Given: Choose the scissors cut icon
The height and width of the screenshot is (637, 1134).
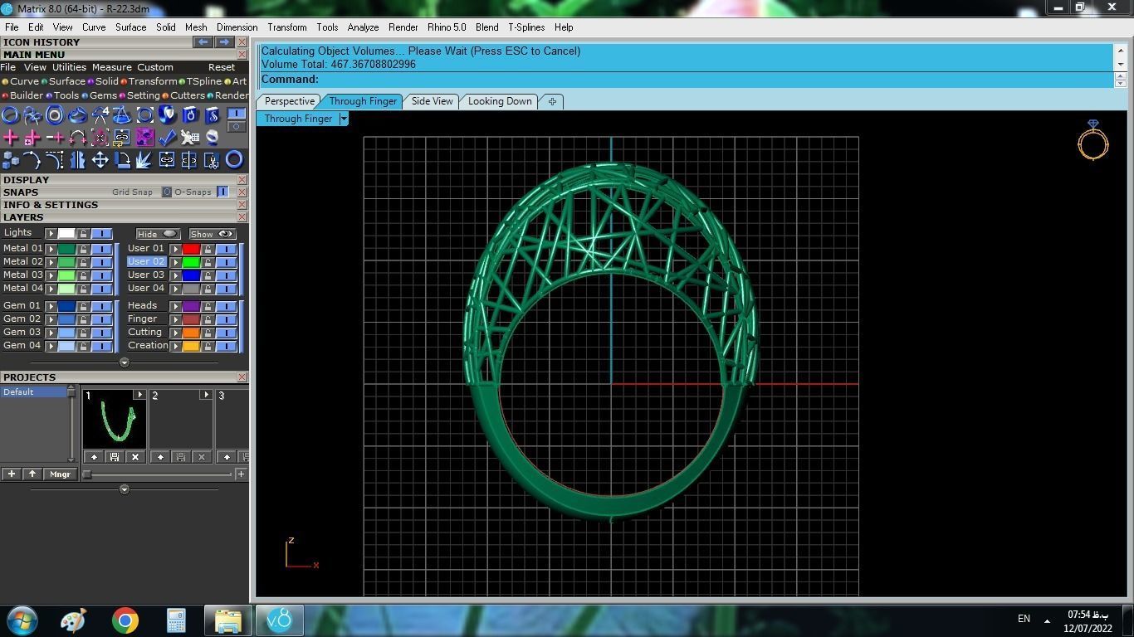Looking at the screenshot, I should click(212, 159).
